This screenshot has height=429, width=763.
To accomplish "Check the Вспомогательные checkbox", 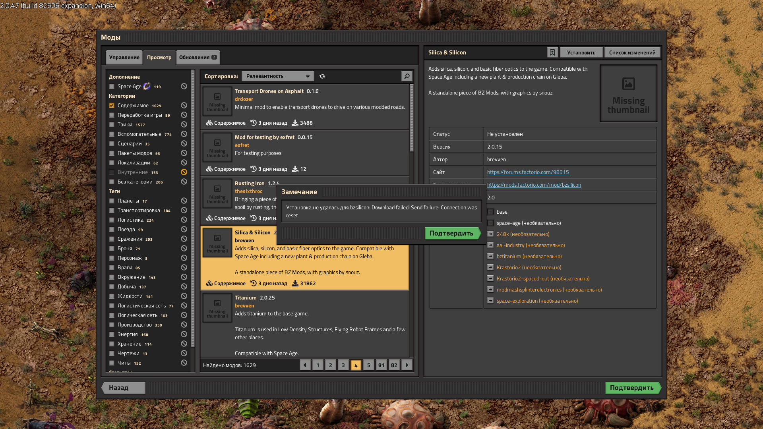I will 112,134.
